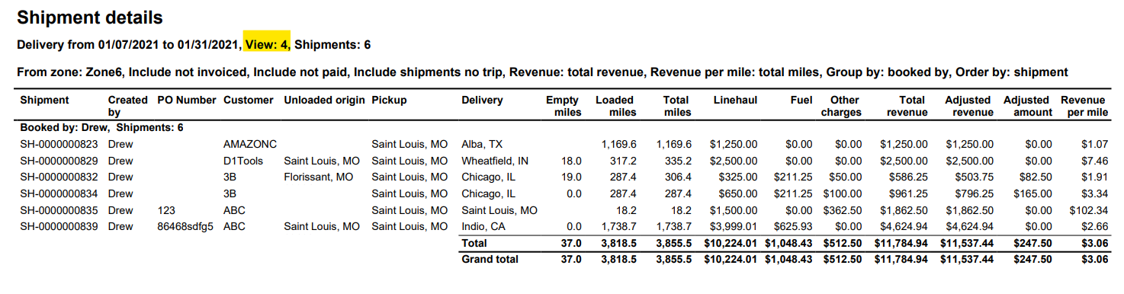
Task: Click shipment SH-0000000829
Action: pos(59,161)
